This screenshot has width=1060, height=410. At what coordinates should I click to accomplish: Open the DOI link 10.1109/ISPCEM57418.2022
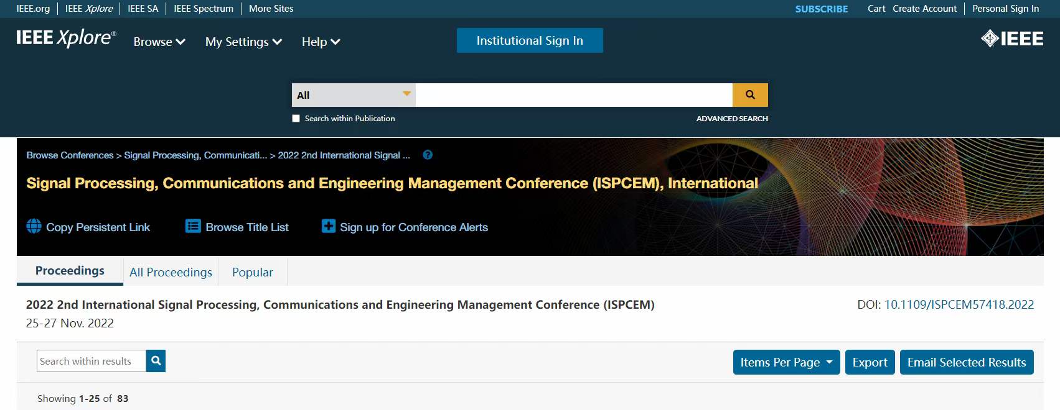pyautogui.click(x=959, y=304)
